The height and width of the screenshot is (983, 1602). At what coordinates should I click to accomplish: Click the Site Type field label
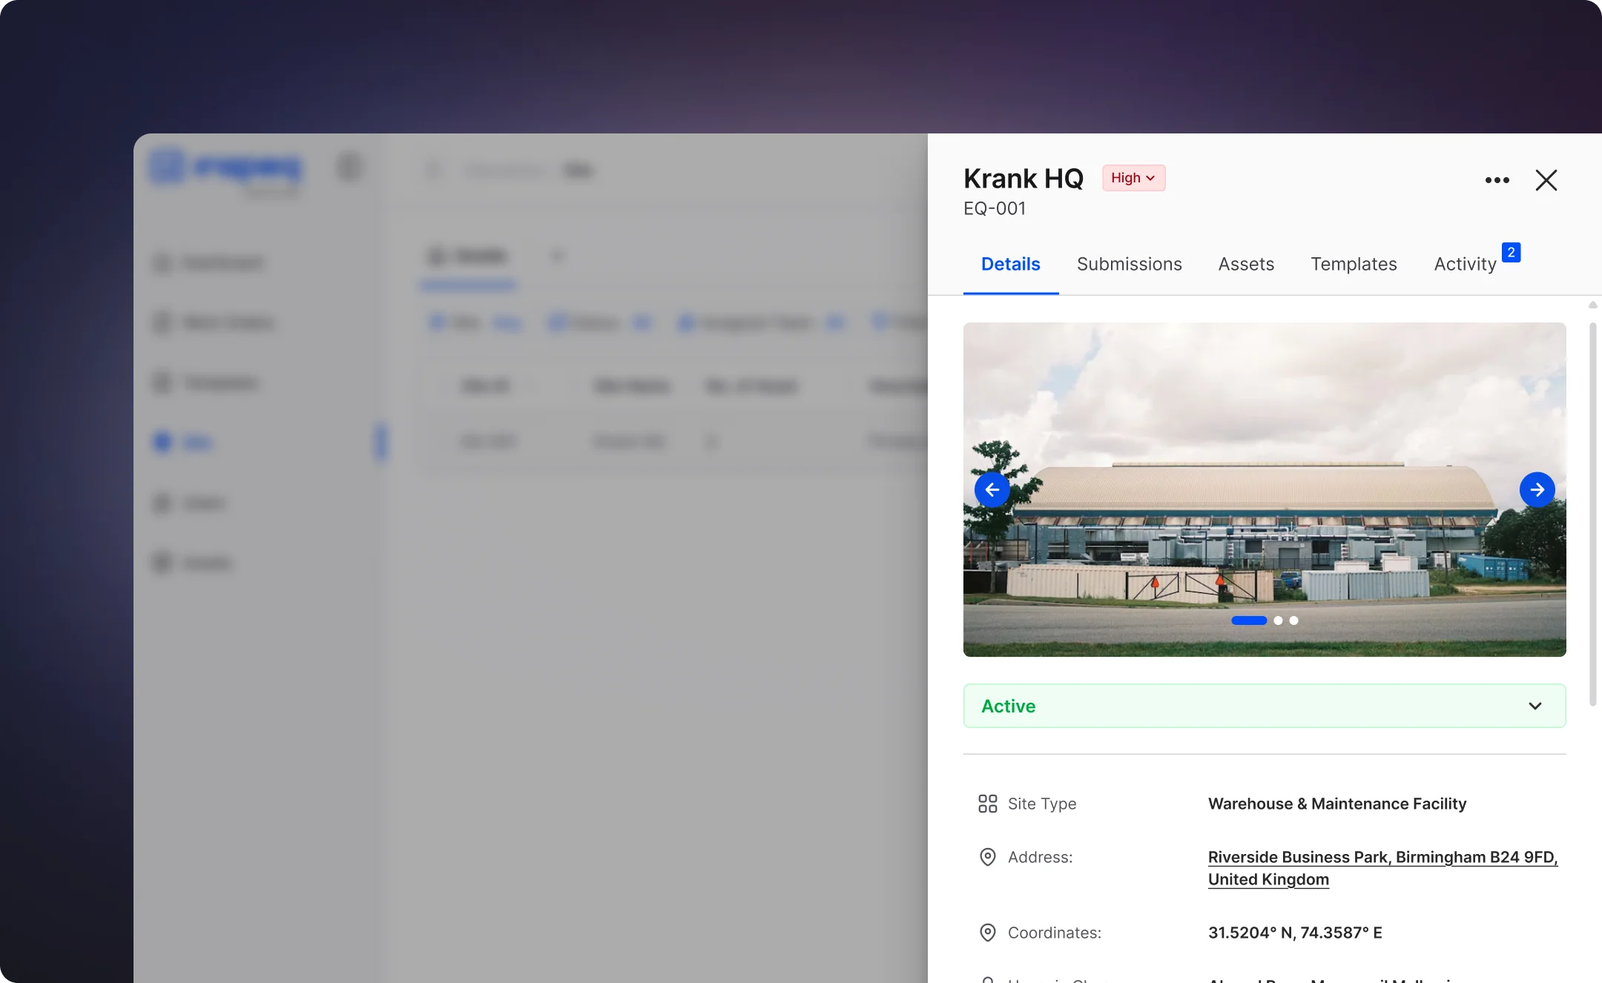[1042, 804]
